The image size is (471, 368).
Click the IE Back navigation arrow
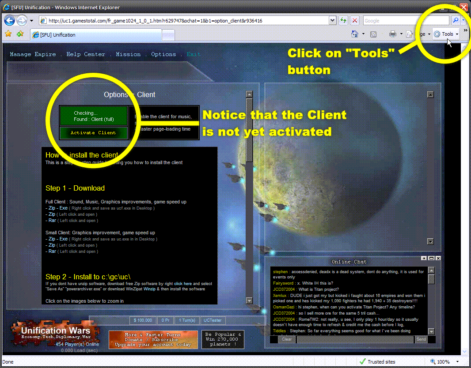[10, 21]
